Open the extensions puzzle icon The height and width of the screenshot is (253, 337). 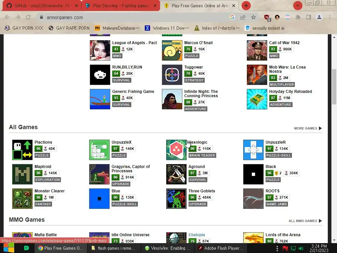(x=298, y=17)
